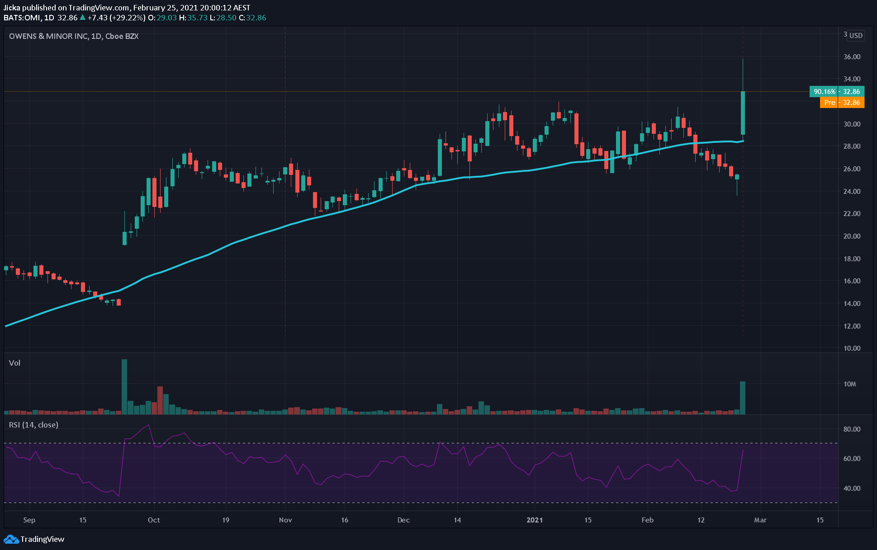Click the L:28.50 low value in header
Image resolution: width=877 pixels, height=550 pixels.
223,18
